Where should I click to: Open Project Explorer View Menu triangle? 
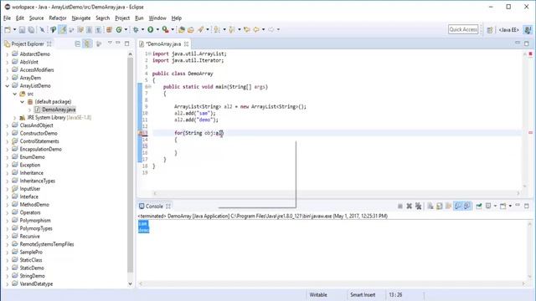110,43
